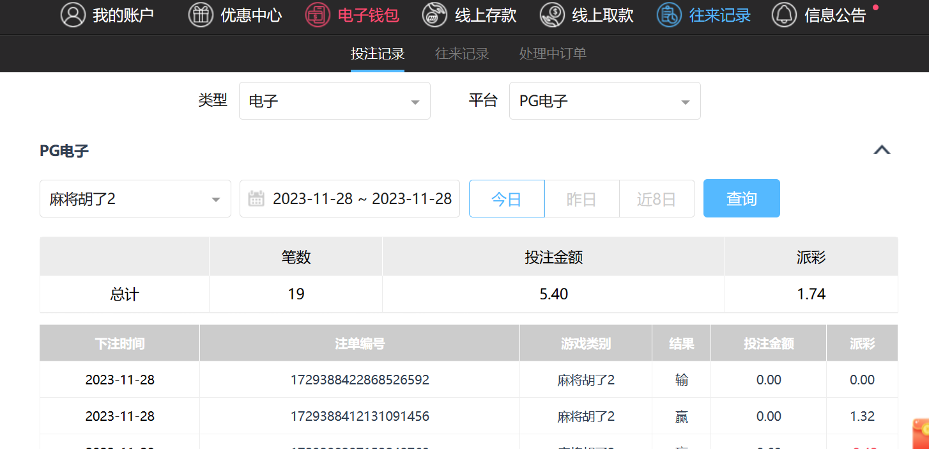Click the calendar icon in date range field

256,198
